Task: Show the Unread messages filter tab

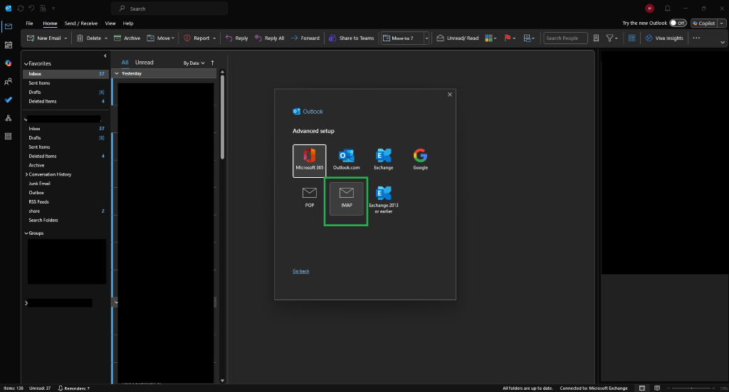Action: point(144,62)
